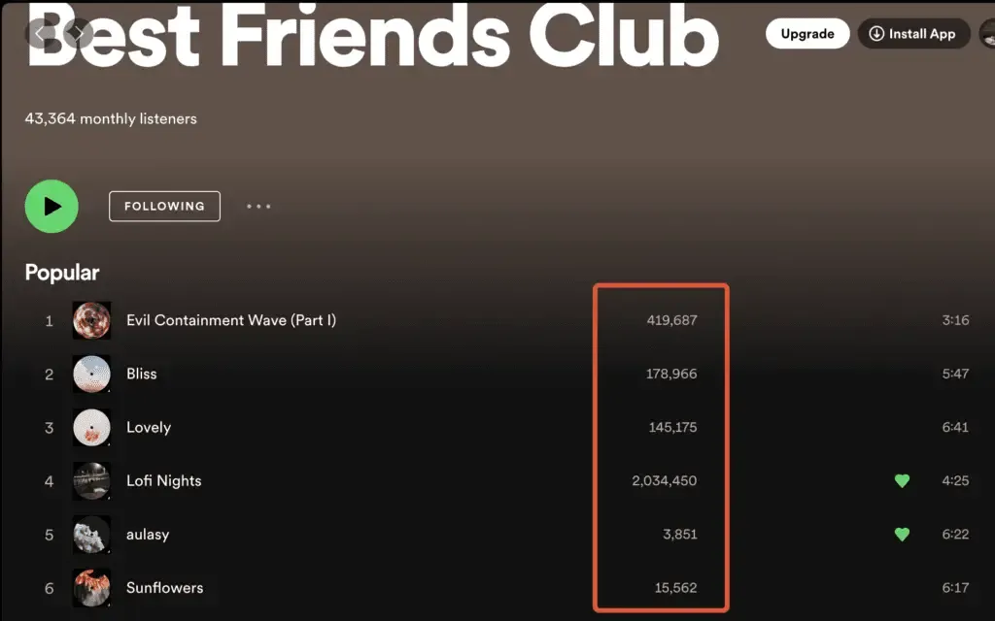Viewport: 995px width, 621px height.
Task: Toggle the FOLLOWING button for this artist
Action: point(164,206)
